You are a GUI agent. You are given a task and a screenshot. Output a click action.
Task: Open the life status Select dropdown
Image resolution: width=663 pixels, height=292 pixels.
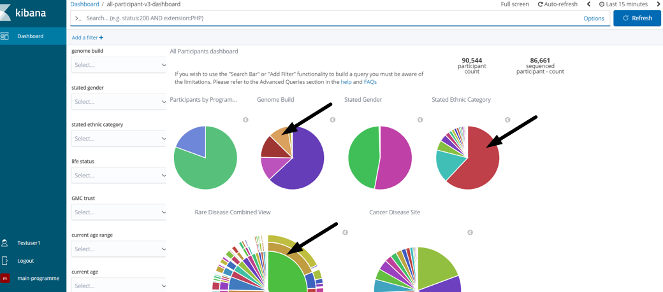click(x=119, y=175)
